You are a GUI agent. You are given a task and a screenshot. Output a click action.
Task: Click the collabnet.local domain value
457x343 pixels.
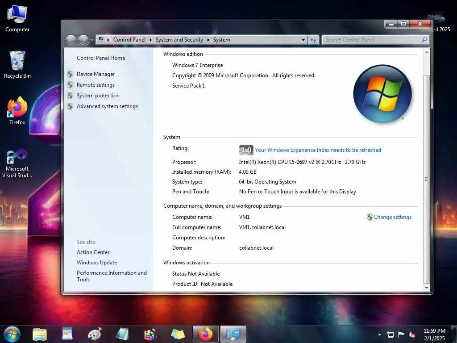click(256, 247)
